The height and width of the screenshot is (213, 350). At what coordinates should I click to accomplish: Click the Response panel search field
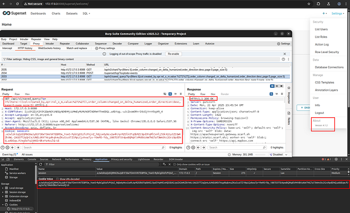click(x=237, y=147)
